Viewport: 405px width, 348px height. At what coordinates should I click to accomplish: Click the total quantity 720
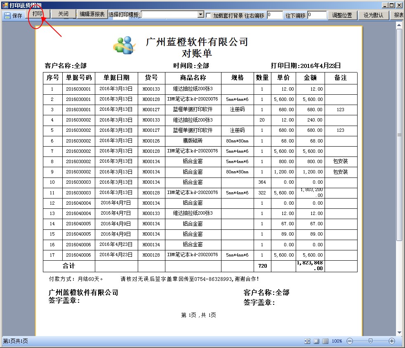pos(262,266)
